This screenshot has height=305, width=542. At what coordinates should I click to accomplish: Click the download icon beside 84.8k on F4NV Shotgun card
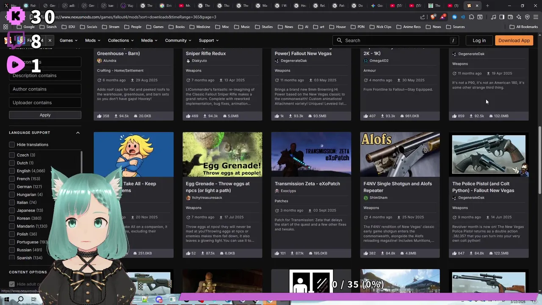pos(383,253)
